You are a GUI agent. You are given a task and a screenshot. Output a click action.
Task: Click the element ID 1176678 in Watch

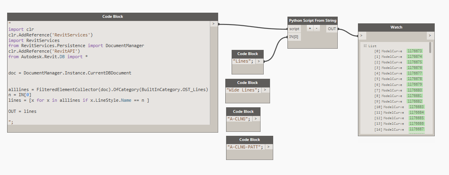point(415,79)
